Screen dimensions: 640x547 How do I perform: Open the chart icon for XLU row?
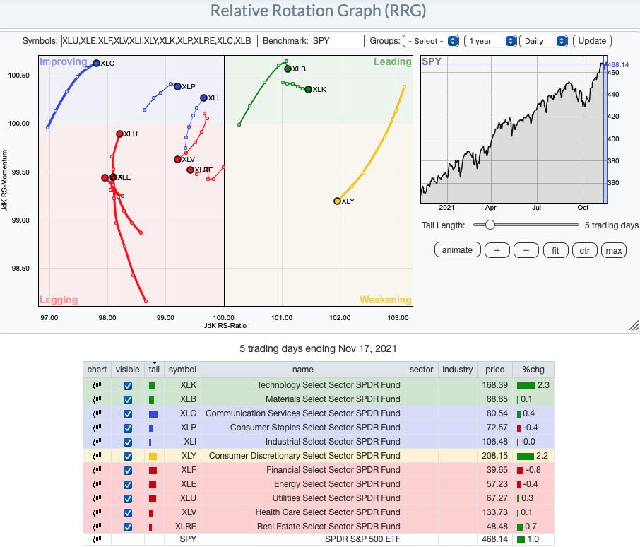[x=97, y=498]
